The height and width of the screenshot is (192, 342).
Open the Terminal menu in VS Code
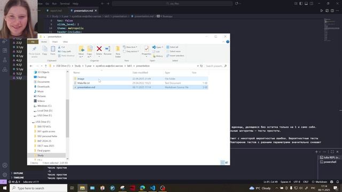pyautogui.click(x=65, y=4)
